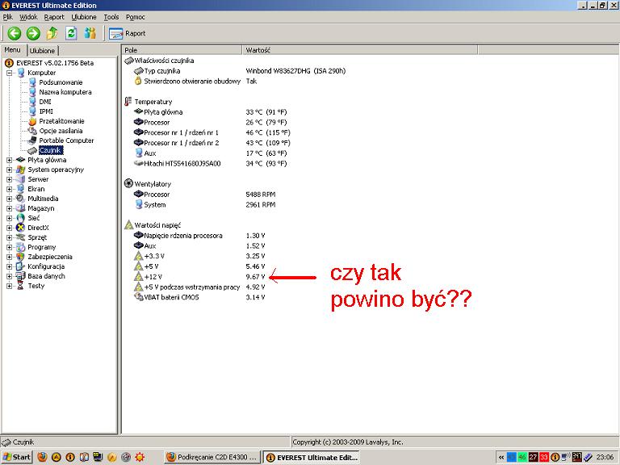The image size is (620, 465).
Task: Expand the Magazyn tree node
Action: coord(10,208)
